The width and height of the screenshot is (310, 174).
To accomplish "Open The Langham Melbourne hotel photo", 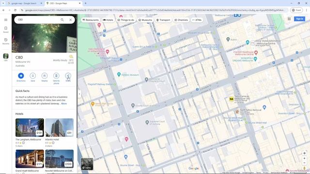I will click(x=30, y=128).
